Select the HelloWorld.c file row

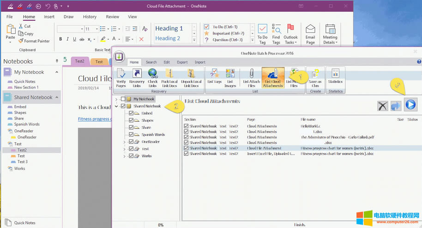pos(310,126)
